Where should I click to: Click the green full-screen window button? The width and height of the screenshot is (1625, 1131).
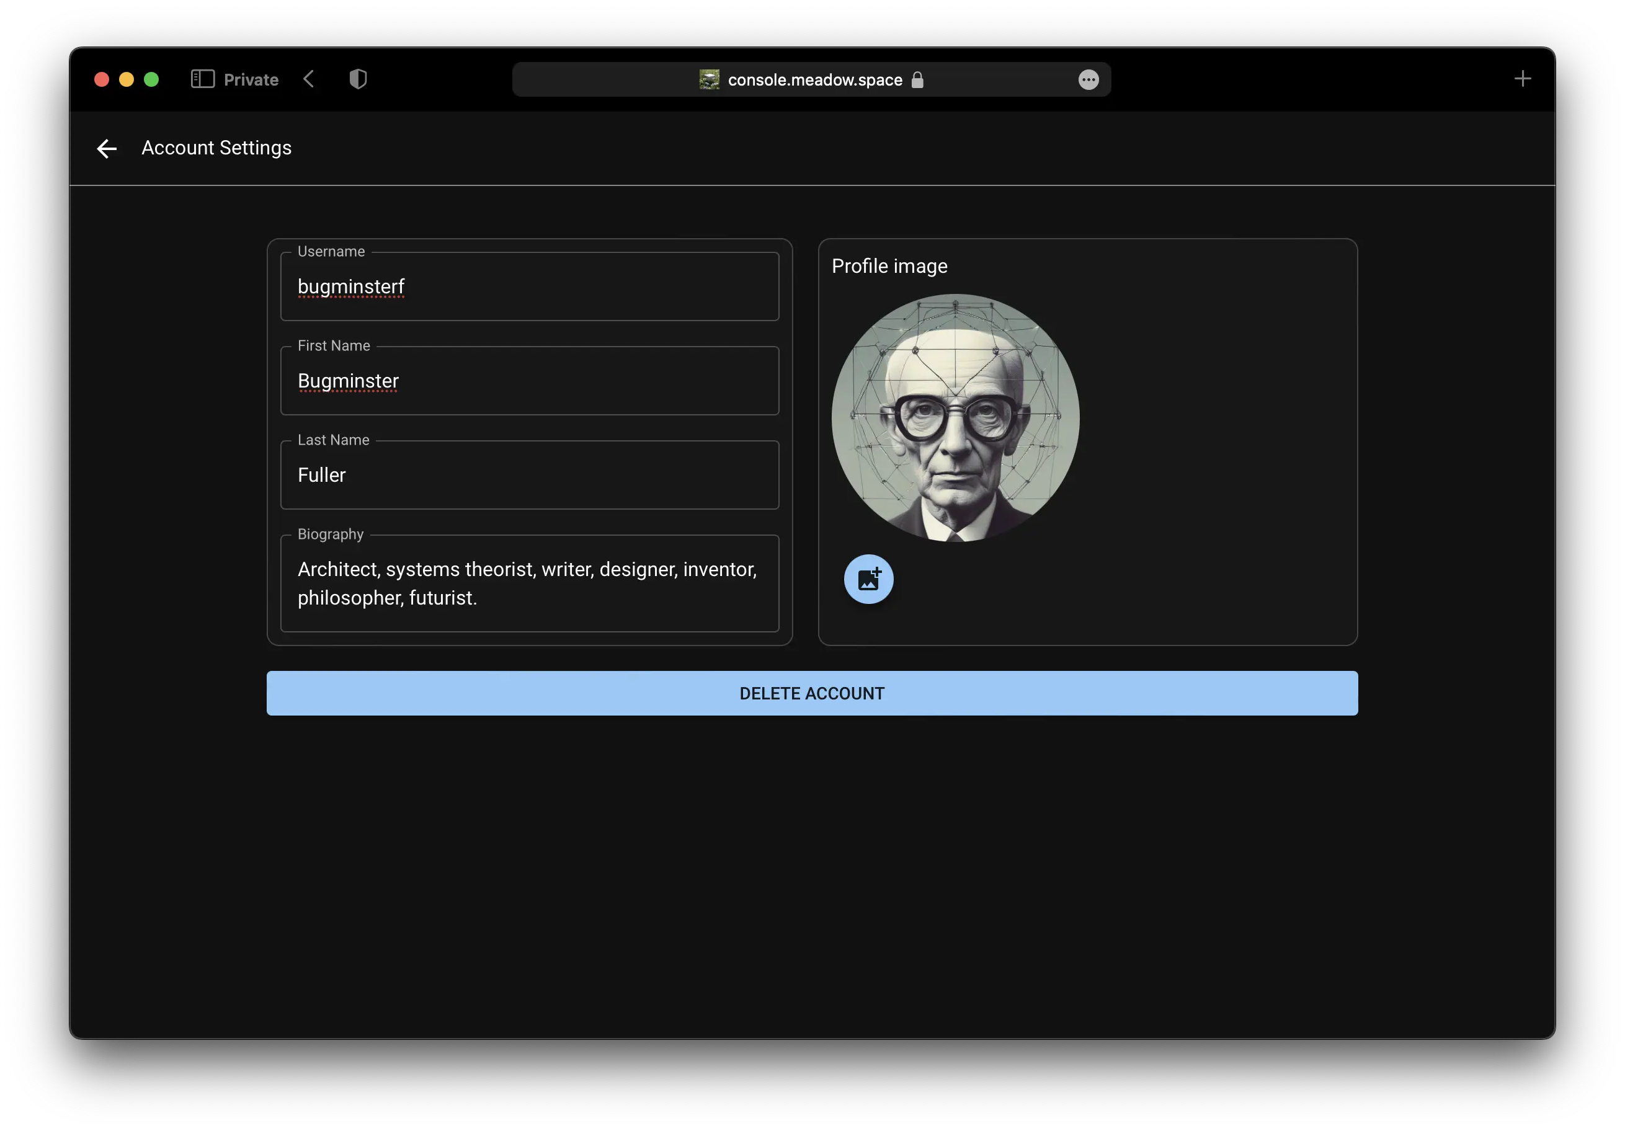click(x=151, y=79)
